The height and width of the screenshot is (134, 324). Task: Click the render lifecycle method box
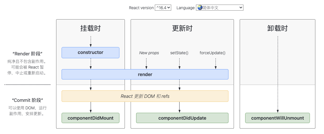pos(145,74)
